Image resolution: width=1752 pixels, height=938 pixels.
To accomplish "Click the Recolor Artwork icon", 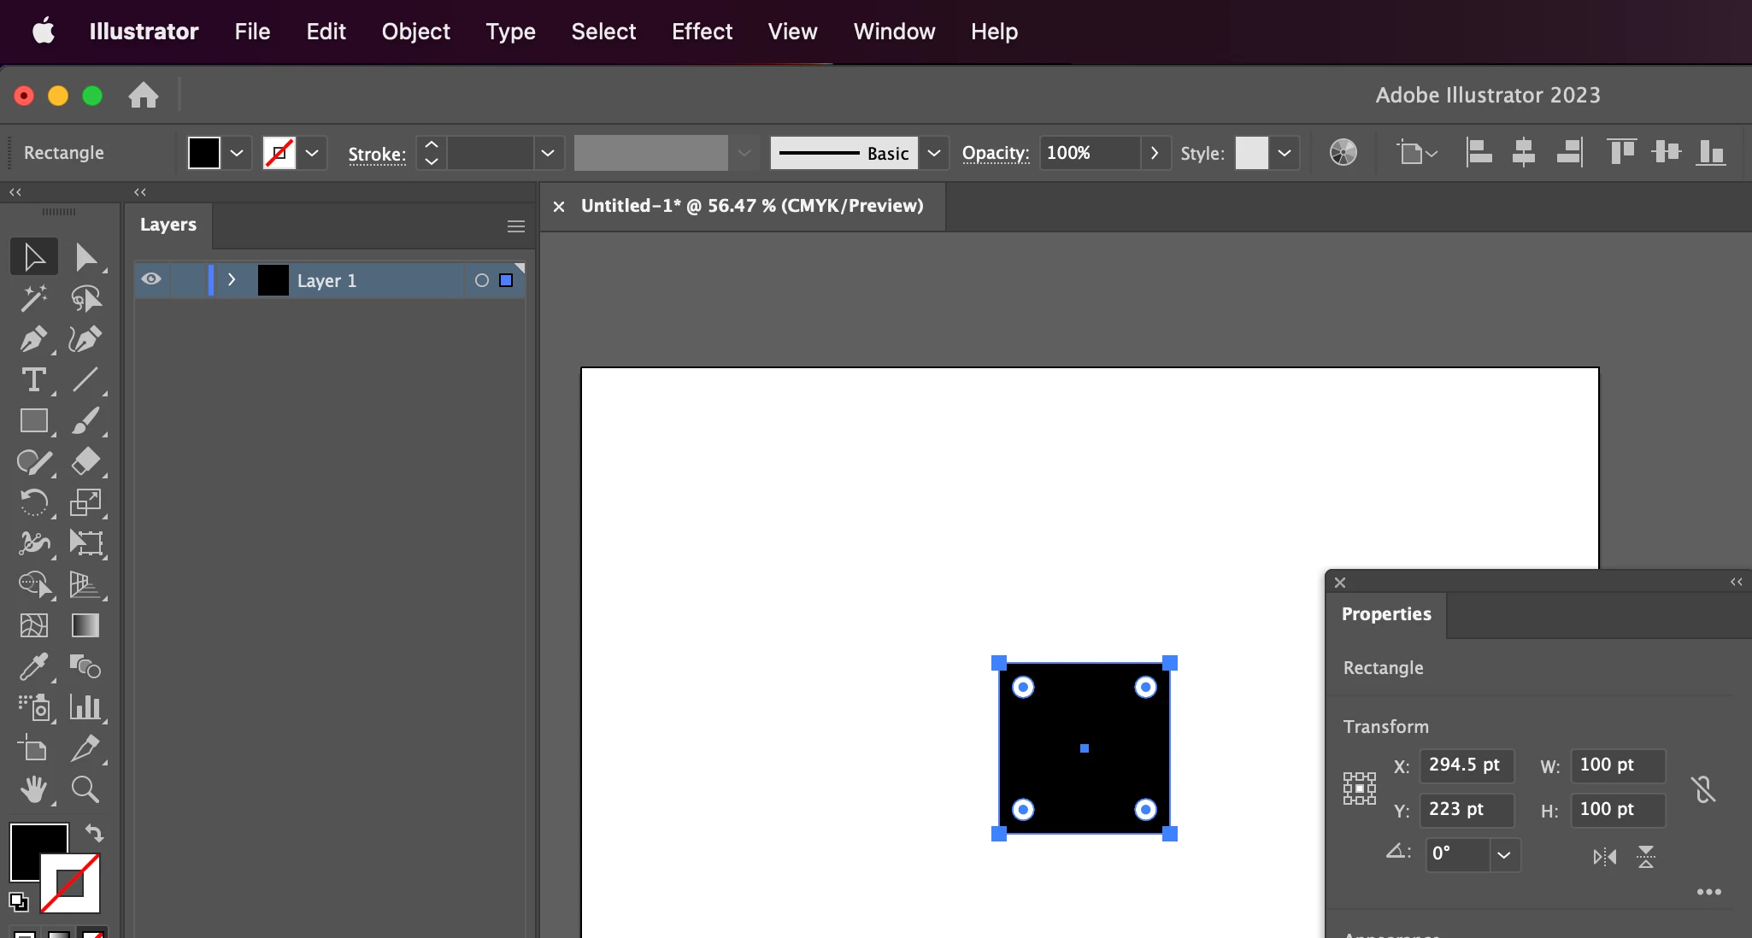I will 1343,153.
